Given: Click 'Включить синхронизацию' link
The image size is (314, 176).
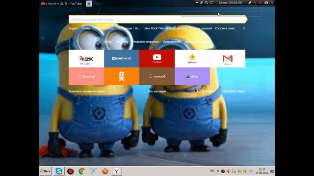Looking at the screenshot, I should [x=87, y=91].
